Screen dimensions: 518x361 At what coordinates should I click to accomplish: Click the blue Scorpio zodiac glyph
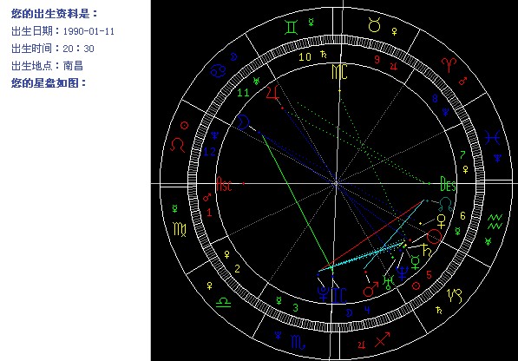click(298, 342)
